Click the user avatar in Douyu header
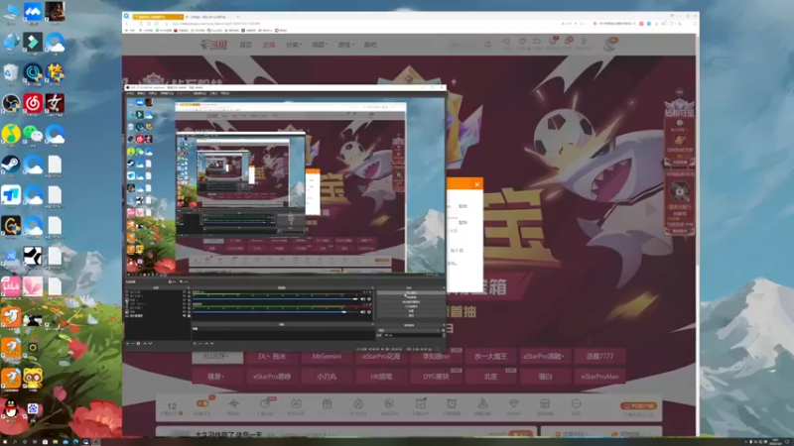The height and width of the screenshot is (446, 794). coord(610,44)
